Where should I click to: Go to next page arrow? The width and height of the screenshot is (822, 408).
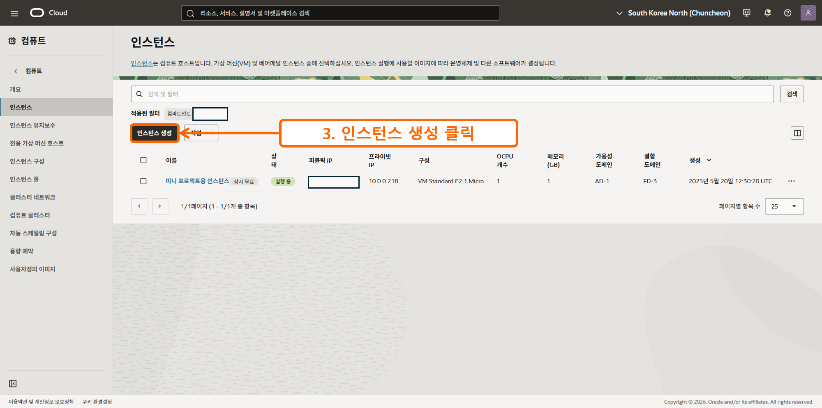point(160,206)
